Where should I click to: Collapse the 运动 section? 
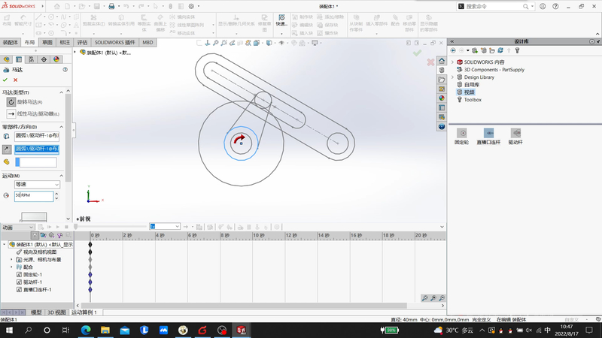pos(62,176)
